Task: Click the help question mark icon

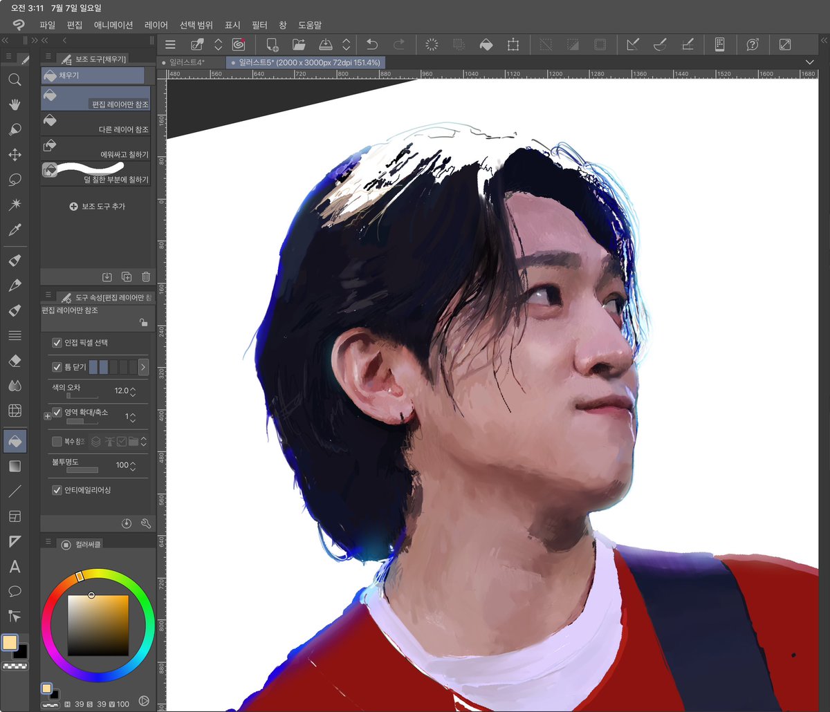Action: pos(753,45)
